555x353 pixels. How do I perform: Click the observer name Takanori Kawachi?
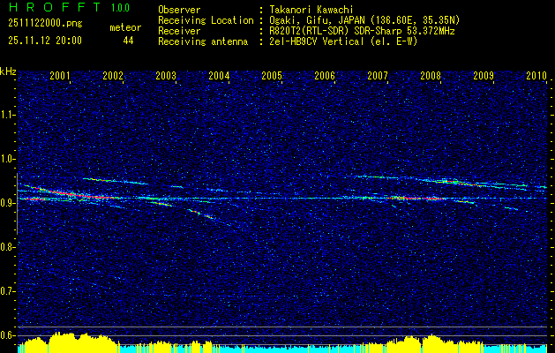click(311, 10)
